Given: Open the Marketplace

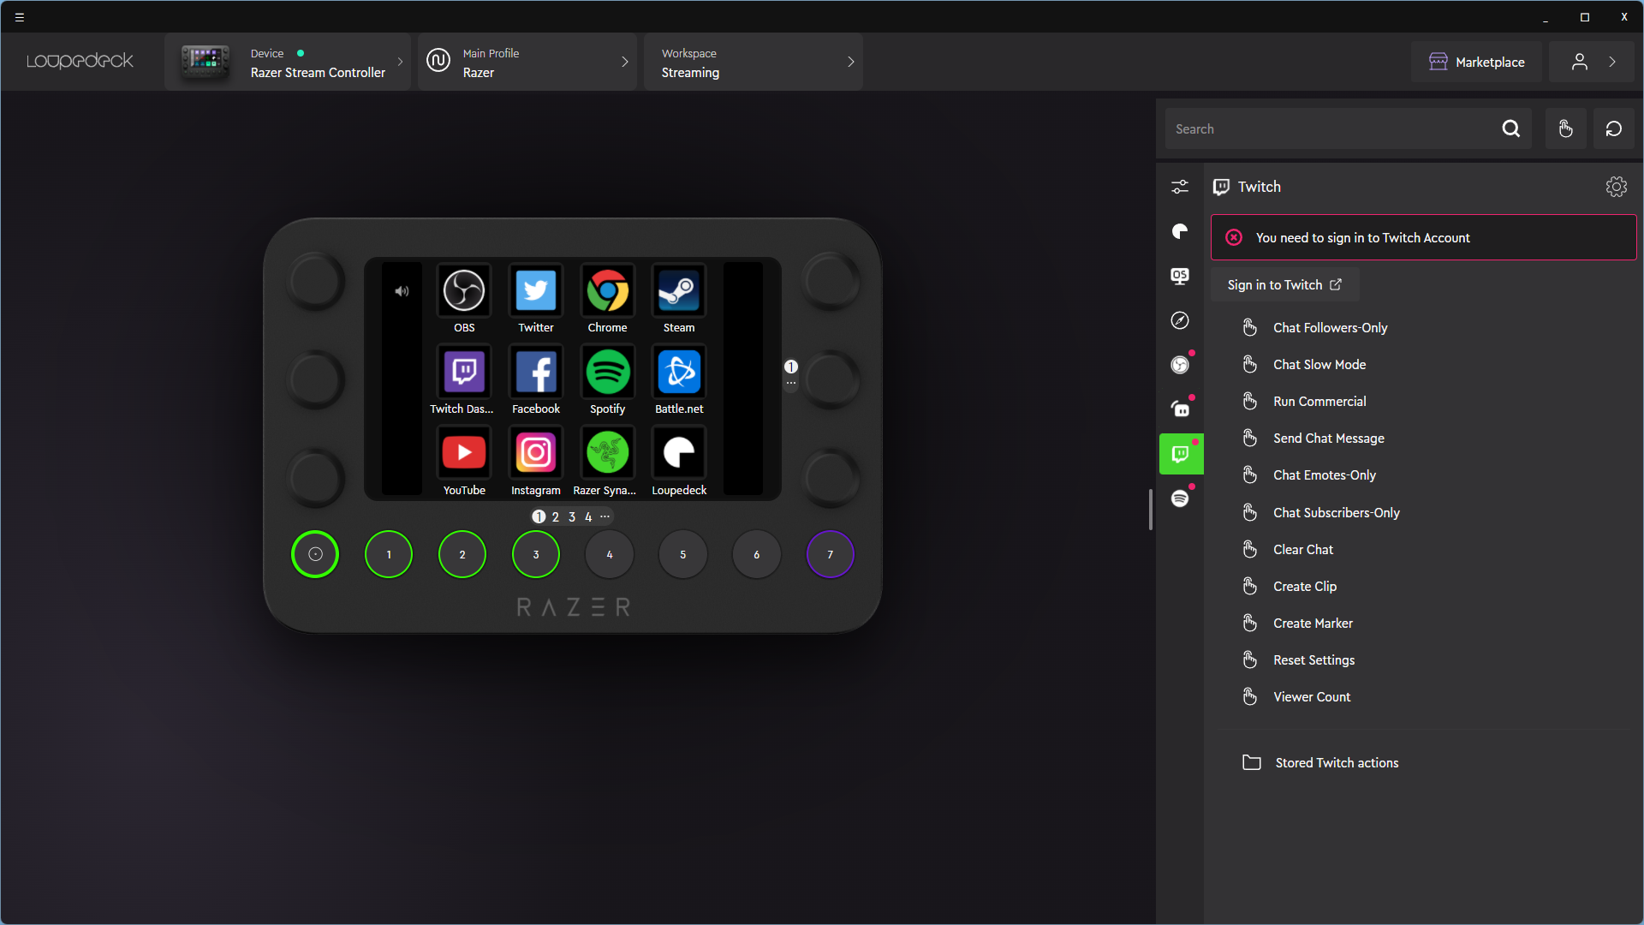Looking at the screenshot, I should pyautogui.click(x=1476, y=62).
